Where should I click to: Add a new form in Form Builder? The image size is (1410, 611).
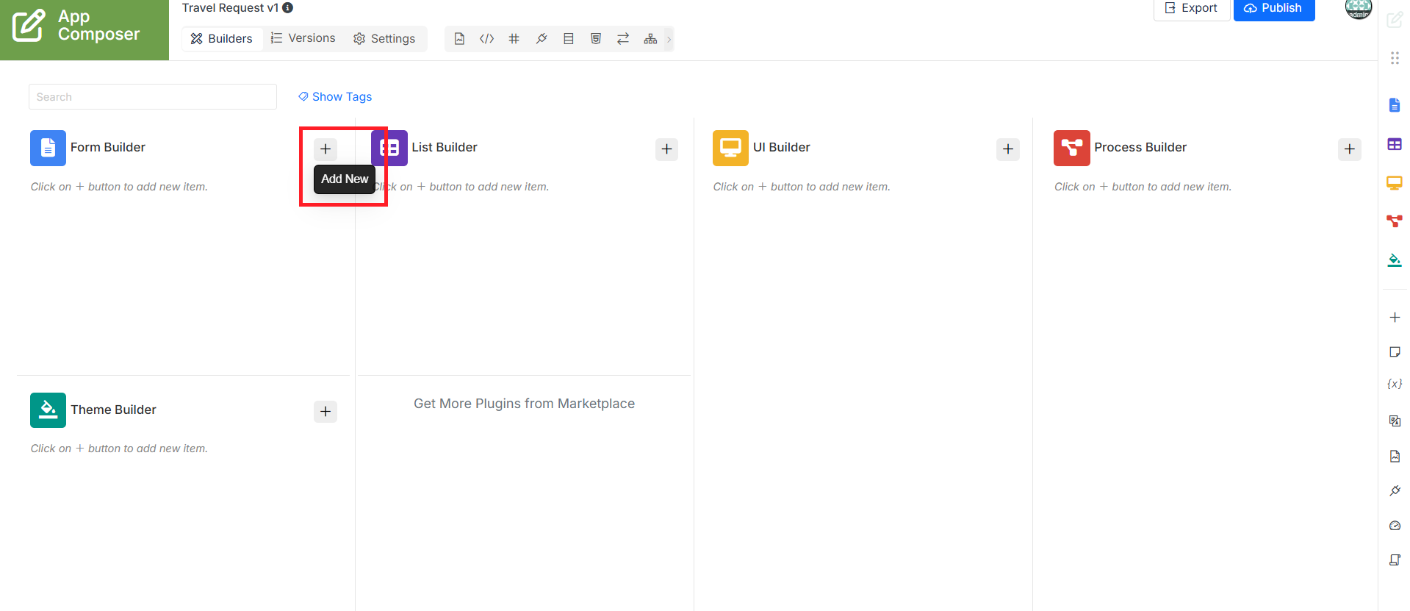(x=325, y=149)
